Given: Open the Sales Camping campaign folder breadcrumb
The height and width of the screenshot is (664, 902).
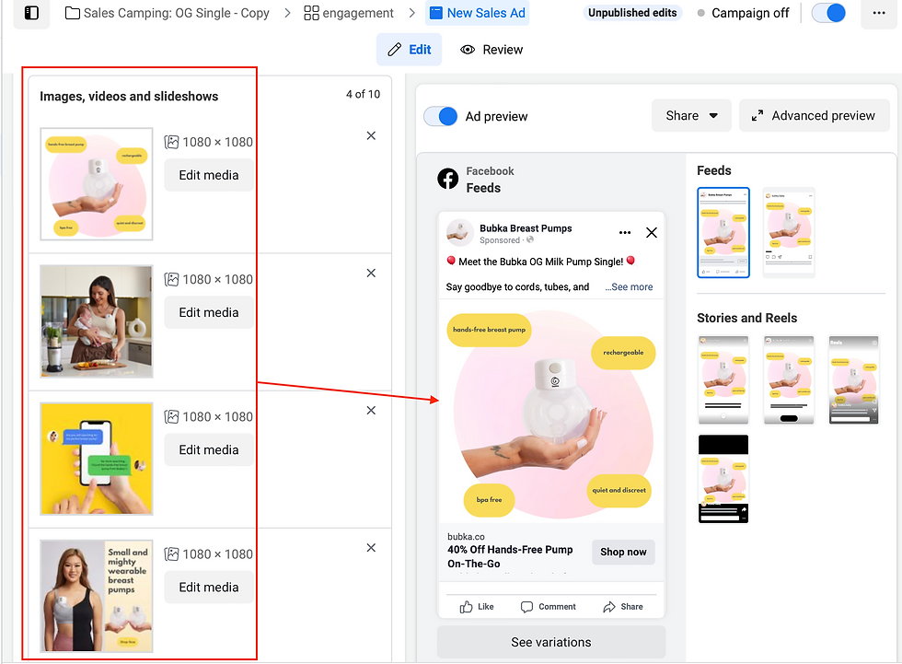Looking at the screenshot, I should click(167, 13).
